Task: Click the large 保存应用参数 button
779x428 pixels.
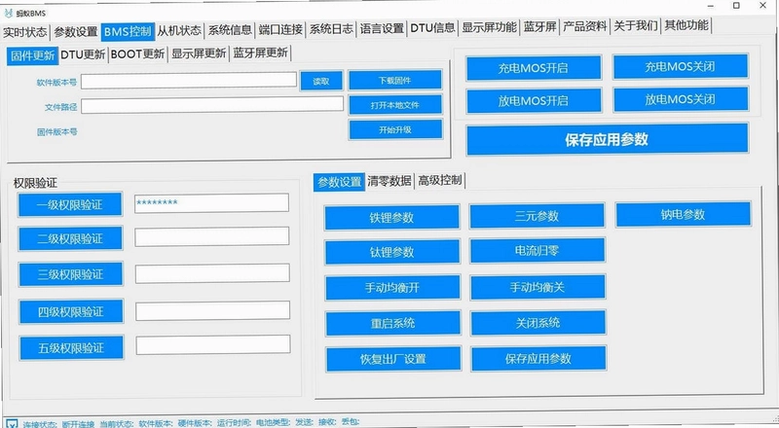Action: [x=607, y=139]
